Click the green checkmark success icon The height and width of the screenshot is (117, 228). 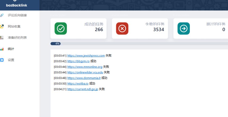[x=61, y=29]
